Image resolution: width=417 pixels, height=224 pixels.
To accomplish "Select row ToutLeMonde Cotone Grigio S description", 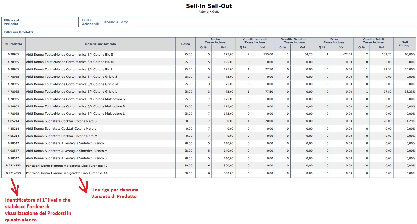I will [x=72, y=77].
